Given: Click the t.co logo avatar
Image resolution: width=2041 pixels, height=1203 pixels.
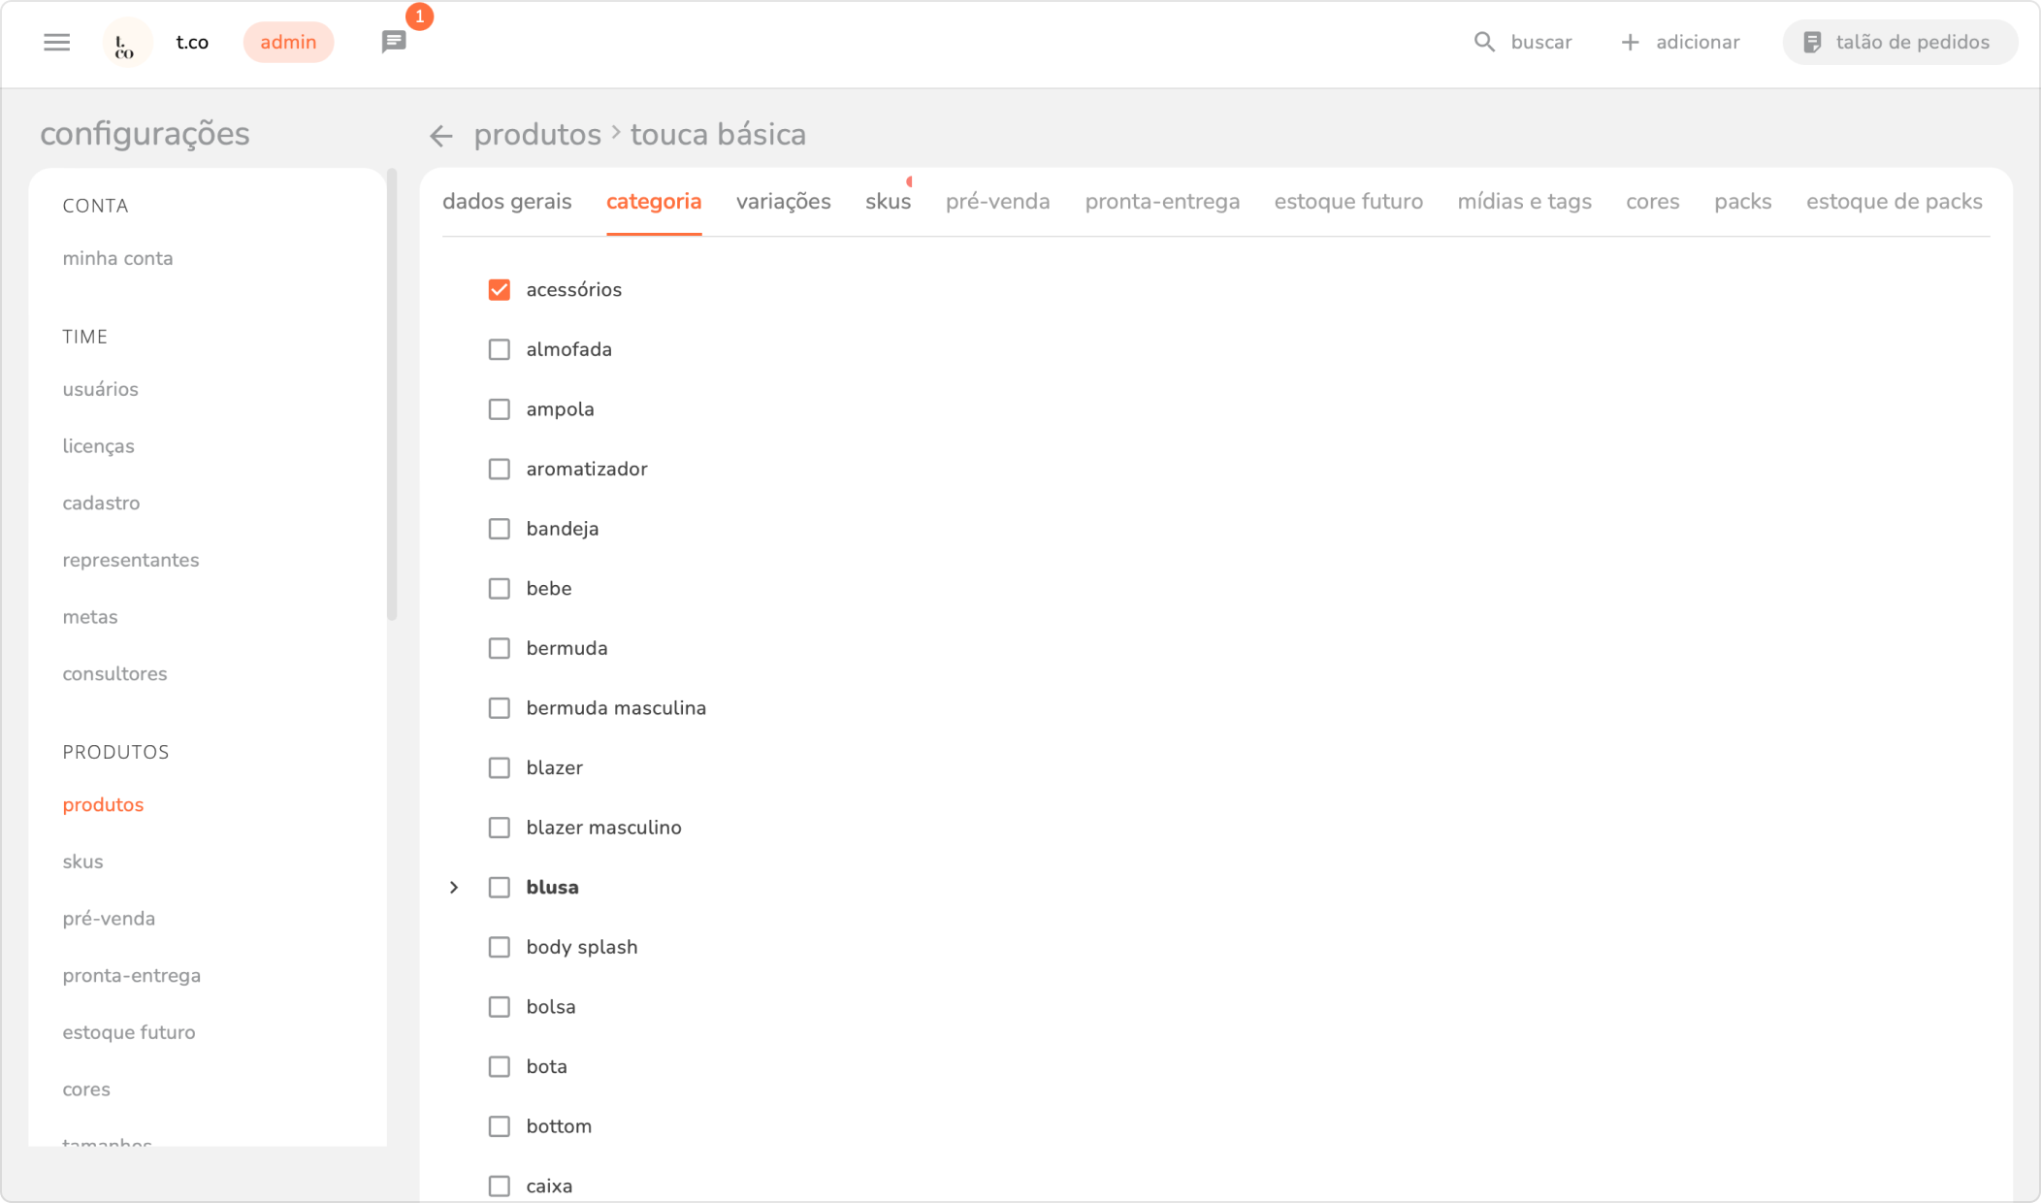Looking at the screenshot, I should 126,43.
